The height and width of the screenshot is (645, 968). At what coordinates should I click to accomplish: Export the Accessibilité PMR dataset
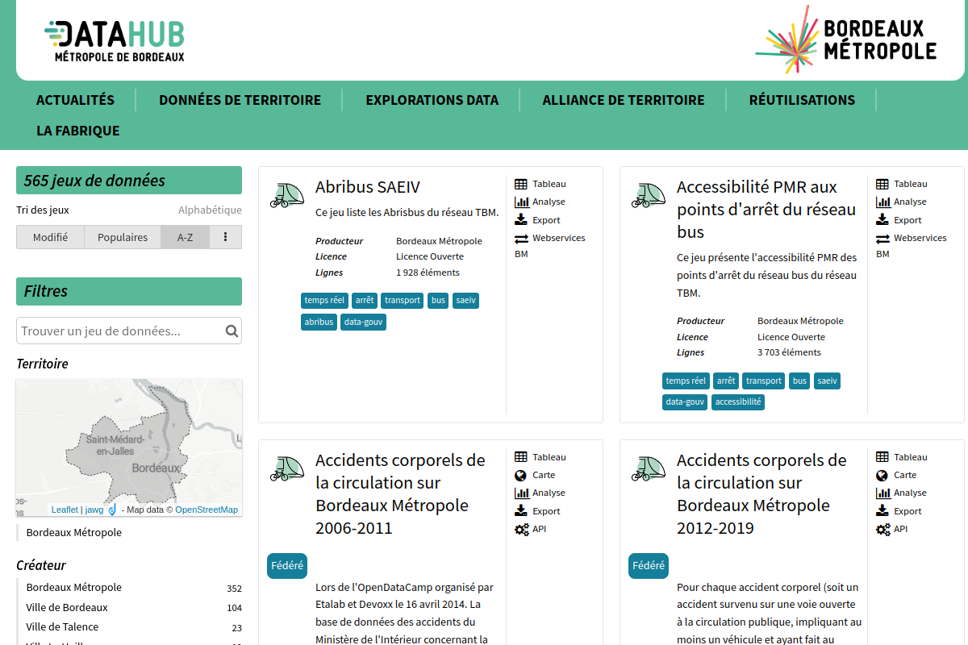(899, 220)
